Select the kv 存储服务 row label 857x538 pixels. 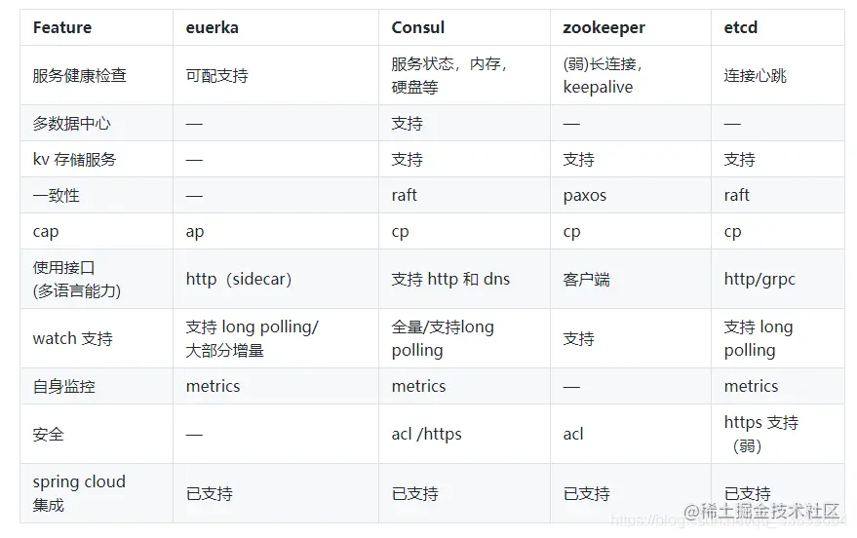pos(74,159)
